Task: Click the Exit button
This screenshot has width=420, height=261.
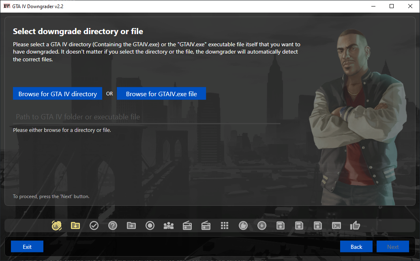Action: tap(27, 246)
